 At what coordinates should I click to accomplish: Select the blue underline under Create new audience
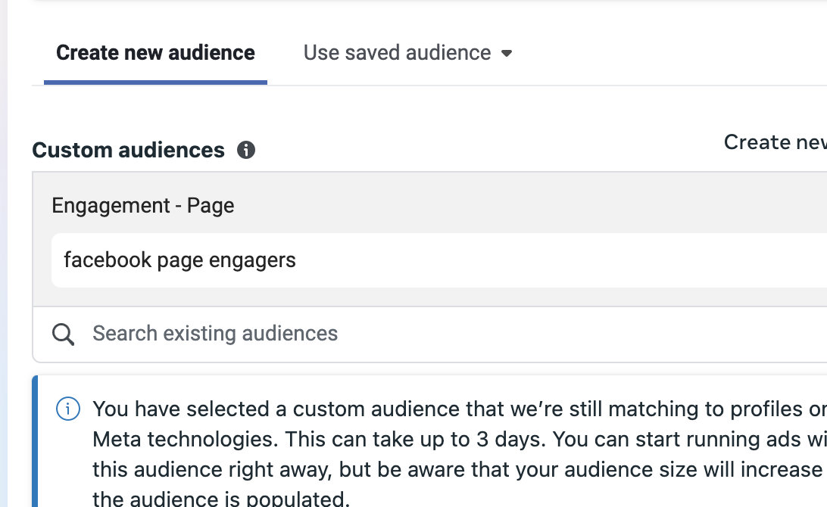(155, 82)
